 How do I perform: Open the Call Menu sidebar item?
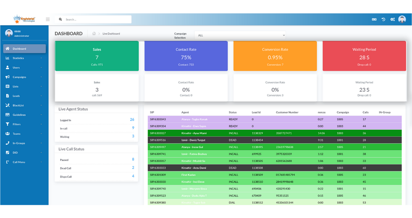point(19,162)
